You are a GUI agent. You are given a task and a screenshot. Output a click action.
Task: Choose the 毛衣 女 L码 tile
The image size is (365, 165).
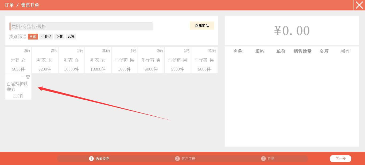tap(71, 60)
